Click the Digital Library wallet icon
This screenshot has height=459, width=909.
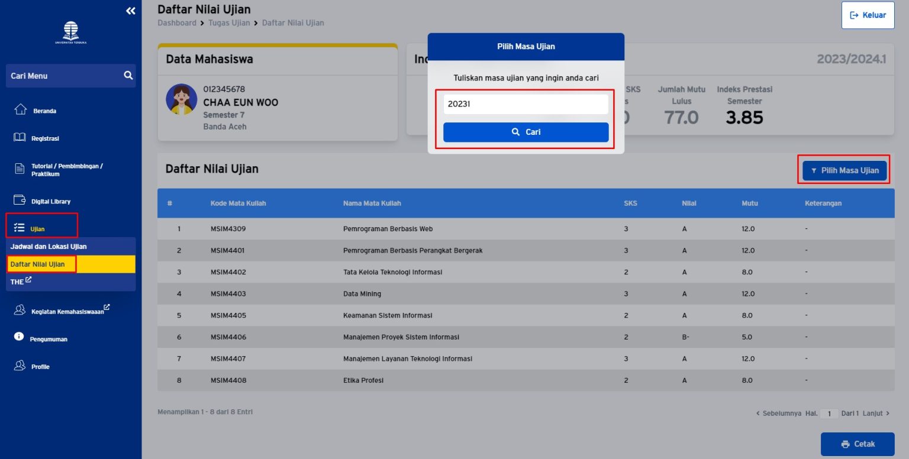click(20, 201)
